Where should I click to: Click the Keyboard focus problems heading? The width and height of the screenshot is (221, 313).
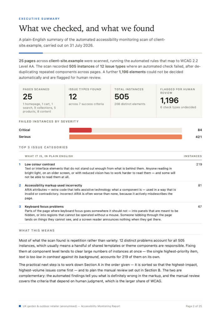pyautogui.click(x=44, y=206)
